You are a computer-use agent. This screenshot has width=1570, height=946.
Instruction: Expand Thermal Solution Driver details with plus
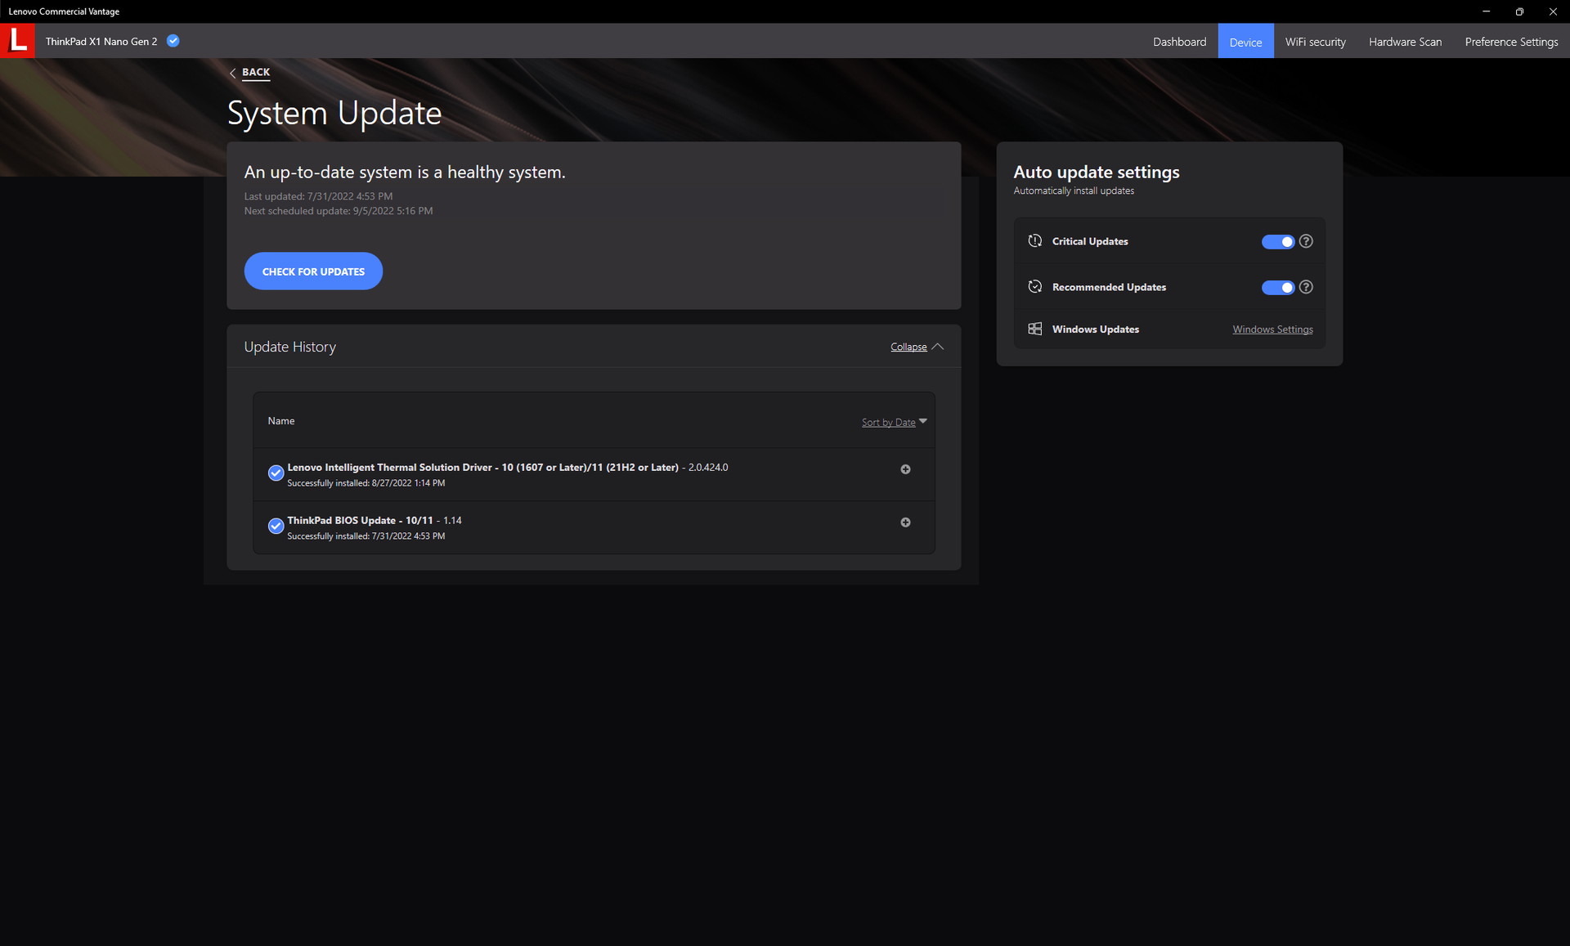pyautogui.click(x=905, y=469)
